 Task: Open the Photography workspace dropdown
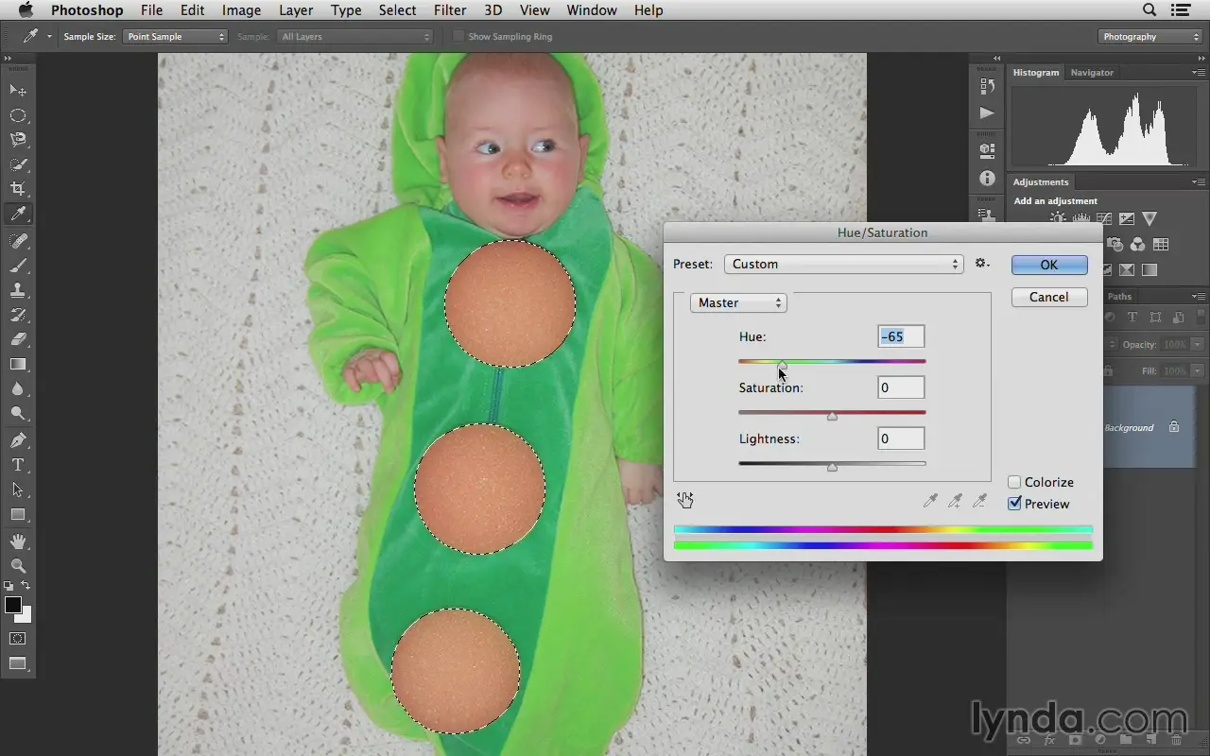point(1150,37)
